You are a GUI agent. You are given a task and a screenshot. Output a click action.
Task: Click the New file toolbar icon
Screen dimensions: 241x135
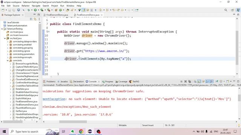click(x=3, y=10)
